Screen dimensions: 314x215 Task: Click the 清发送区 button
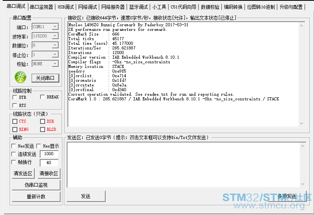[x=23, y=173]
